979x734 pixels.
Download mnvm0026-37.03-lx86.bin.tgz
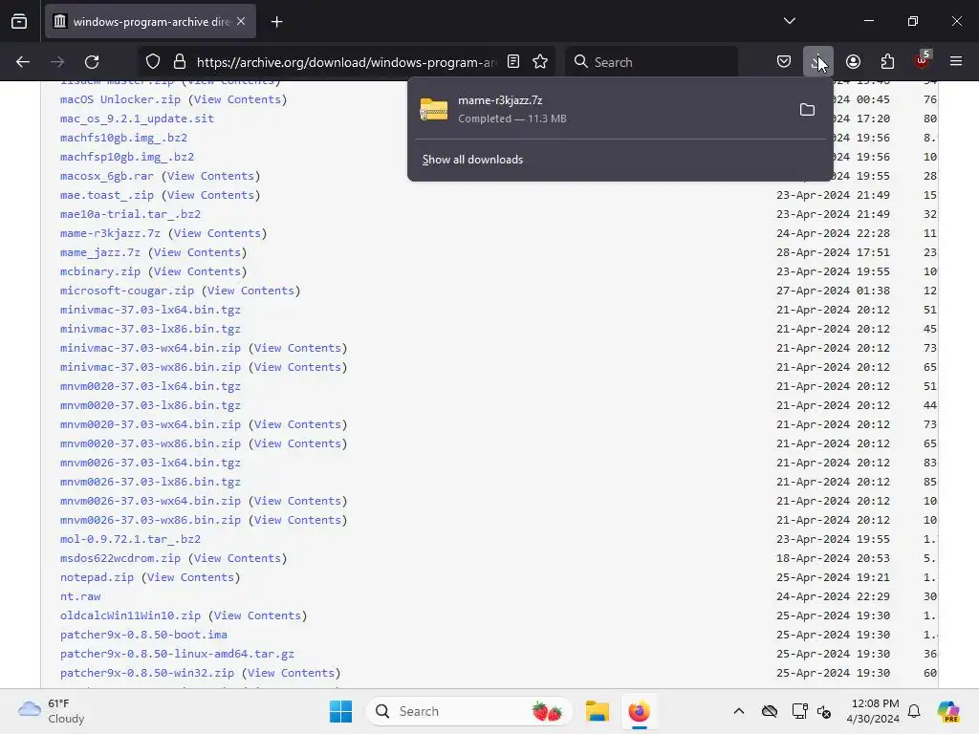(150, 482)
